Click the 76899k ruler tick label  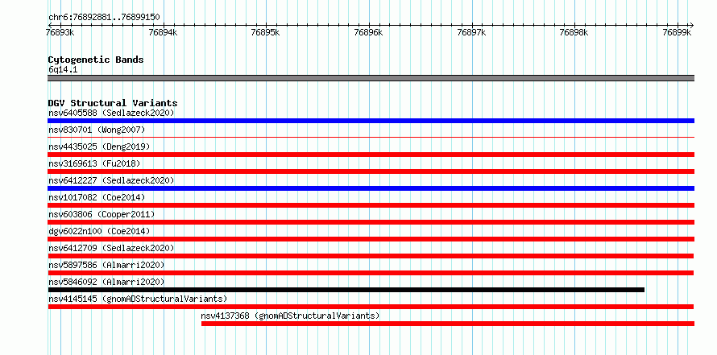(x=677, y=33)
